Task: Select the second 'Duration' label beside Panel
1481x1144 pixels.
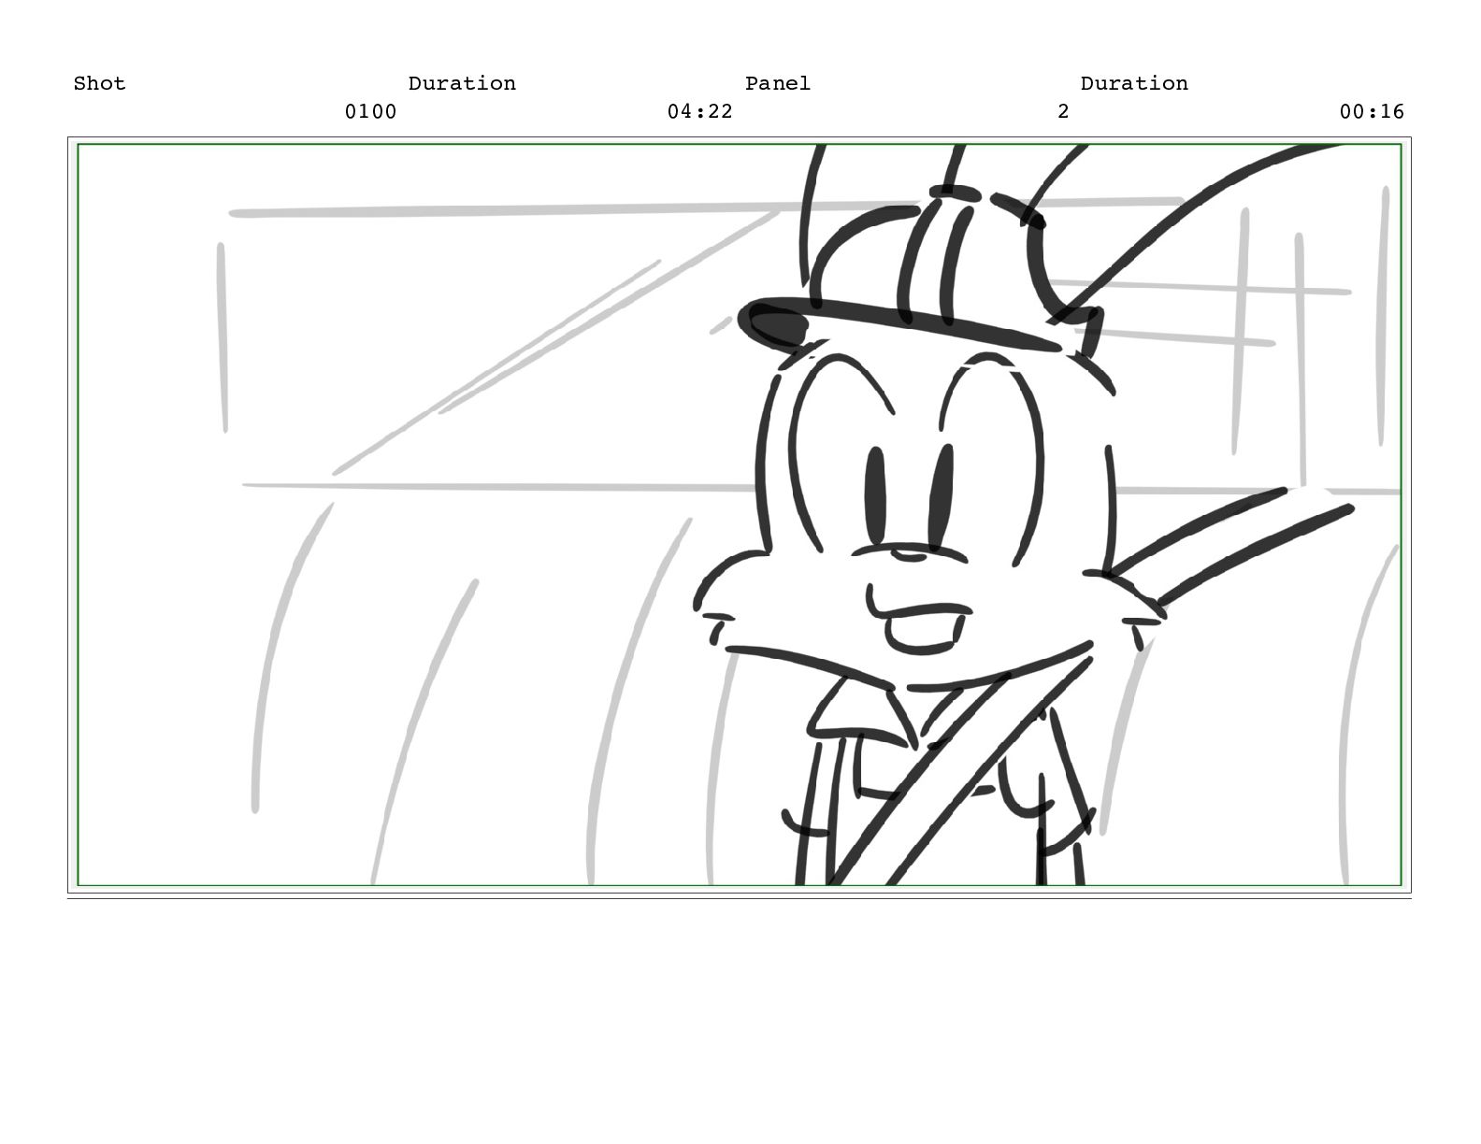Action: tap(1134, 83)
